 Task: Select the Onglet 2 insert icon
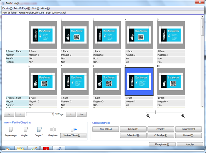(39, 129)
